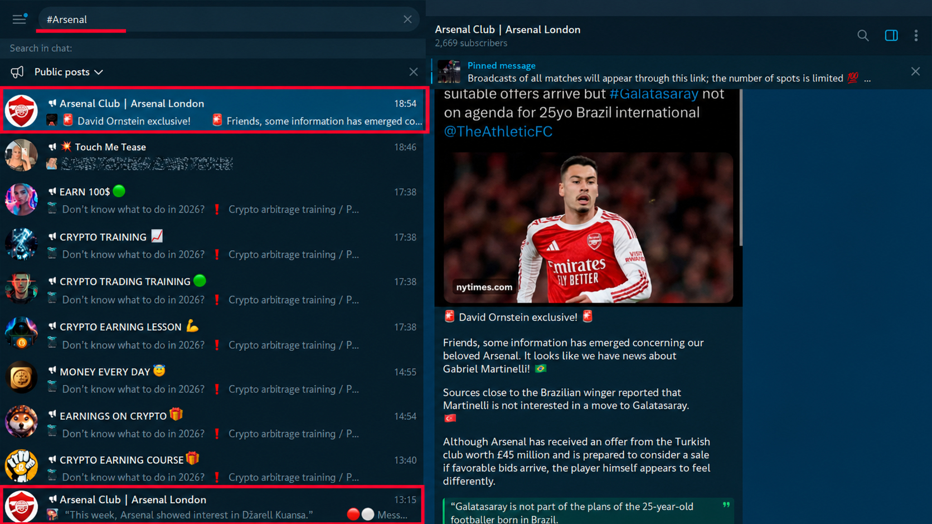Image resolution: width=932 pixels, height=524 pixels.
Task: Open the 13:15 Arsenal Club result
Action: coord(212,506)
